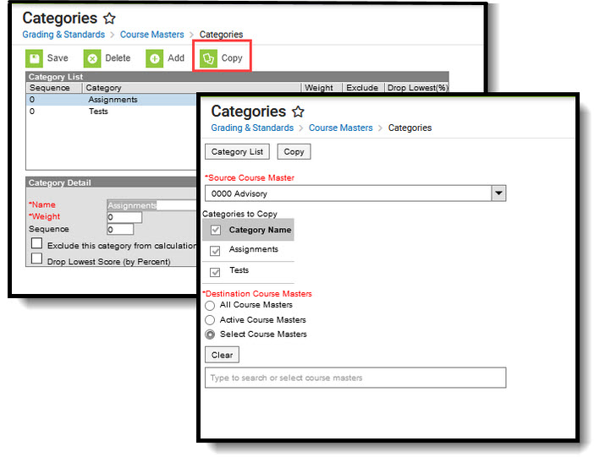The height and width of the screenshot is (457, 594).
Task: Select the Assignments row in Category List
Action: click(112, 100)
